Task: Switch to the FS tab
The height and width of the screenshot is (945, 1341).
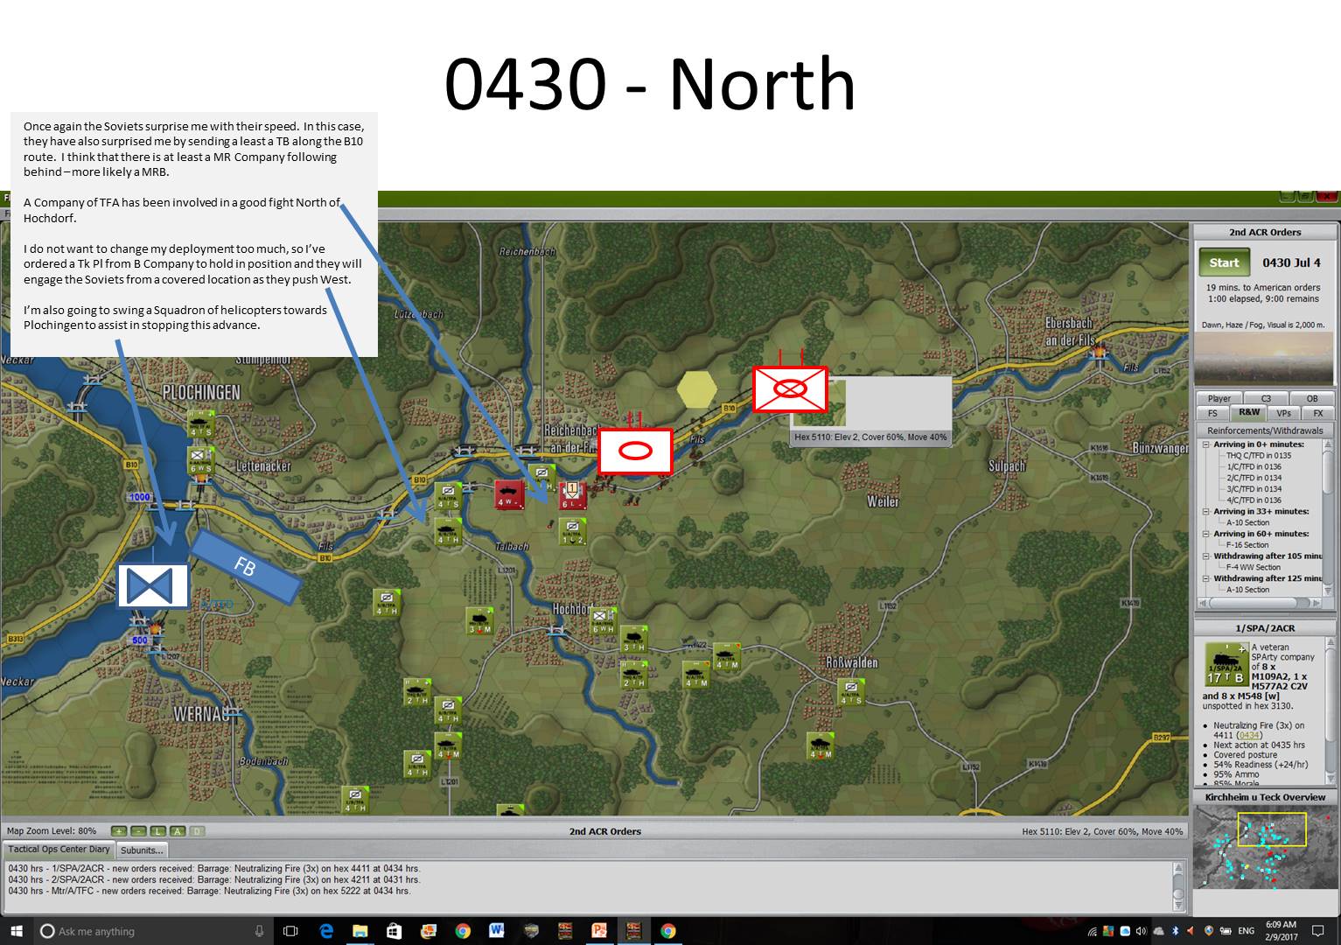Action: click(1212, 413)
